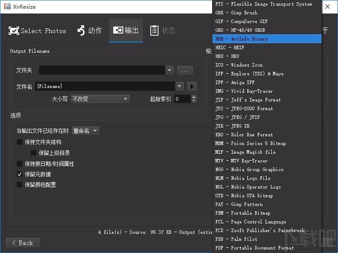Select FTS - Flexible Image Transport System
The image size is (338, 253).
pos(267,4)
